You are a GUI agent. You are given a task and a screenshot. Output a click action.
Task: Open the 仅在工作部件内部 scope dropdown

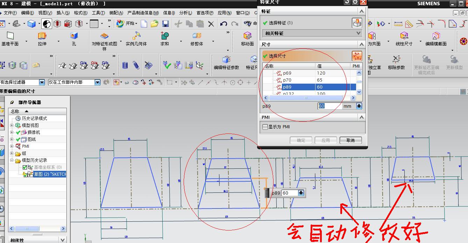coord(97,82)
